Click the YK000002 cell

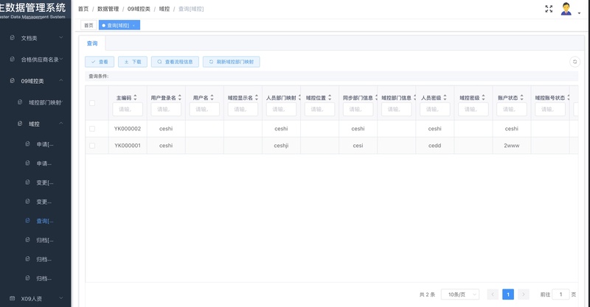tap(128, 129)
